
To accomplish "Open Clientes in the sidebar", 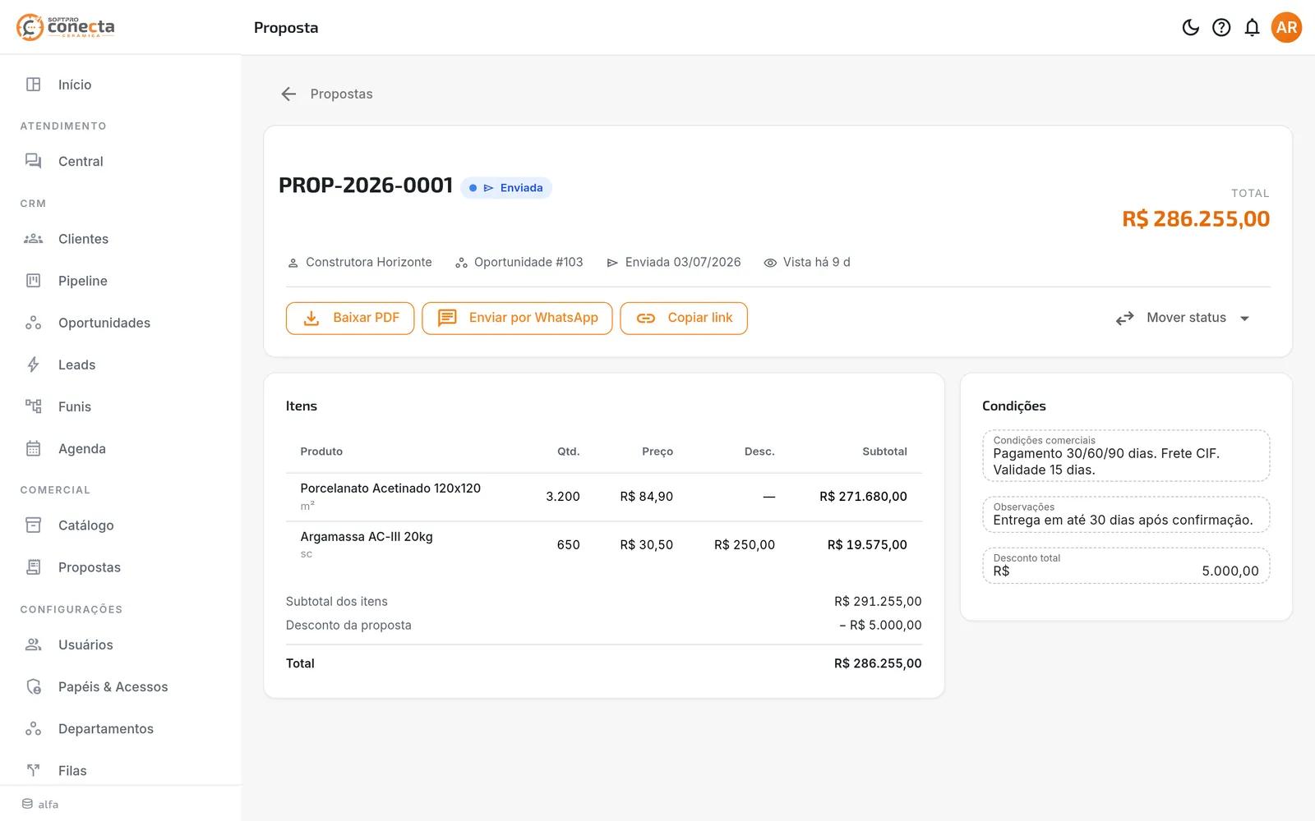I will point(121,239).
